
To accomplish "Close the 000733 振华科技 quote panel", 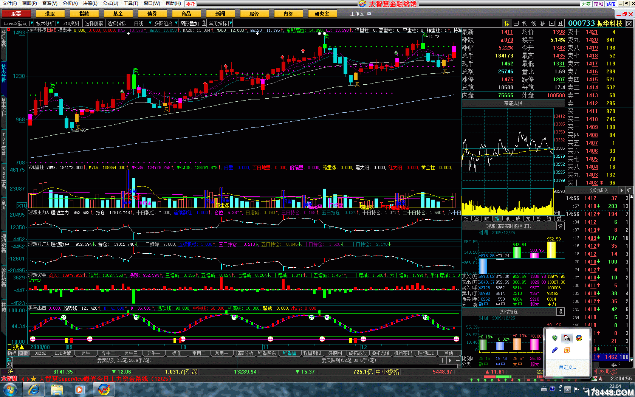I will pos(629,23).
